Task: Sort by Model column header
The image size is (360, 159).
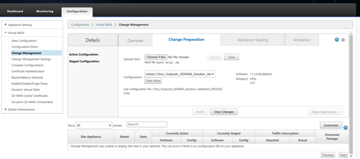Action: point(124,137)
